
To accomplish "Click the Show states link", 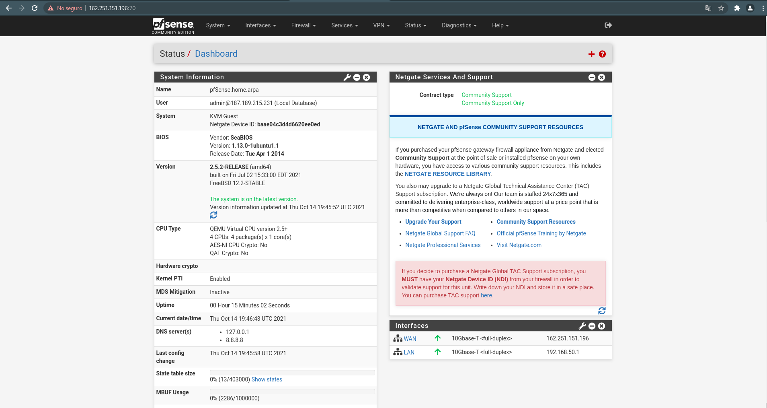I will coord(267,379).
